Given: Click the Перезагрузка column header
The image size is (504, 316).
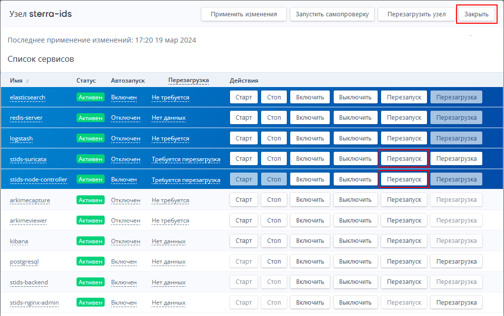Looking at the screenshot, I should click(x=189, y=80).
